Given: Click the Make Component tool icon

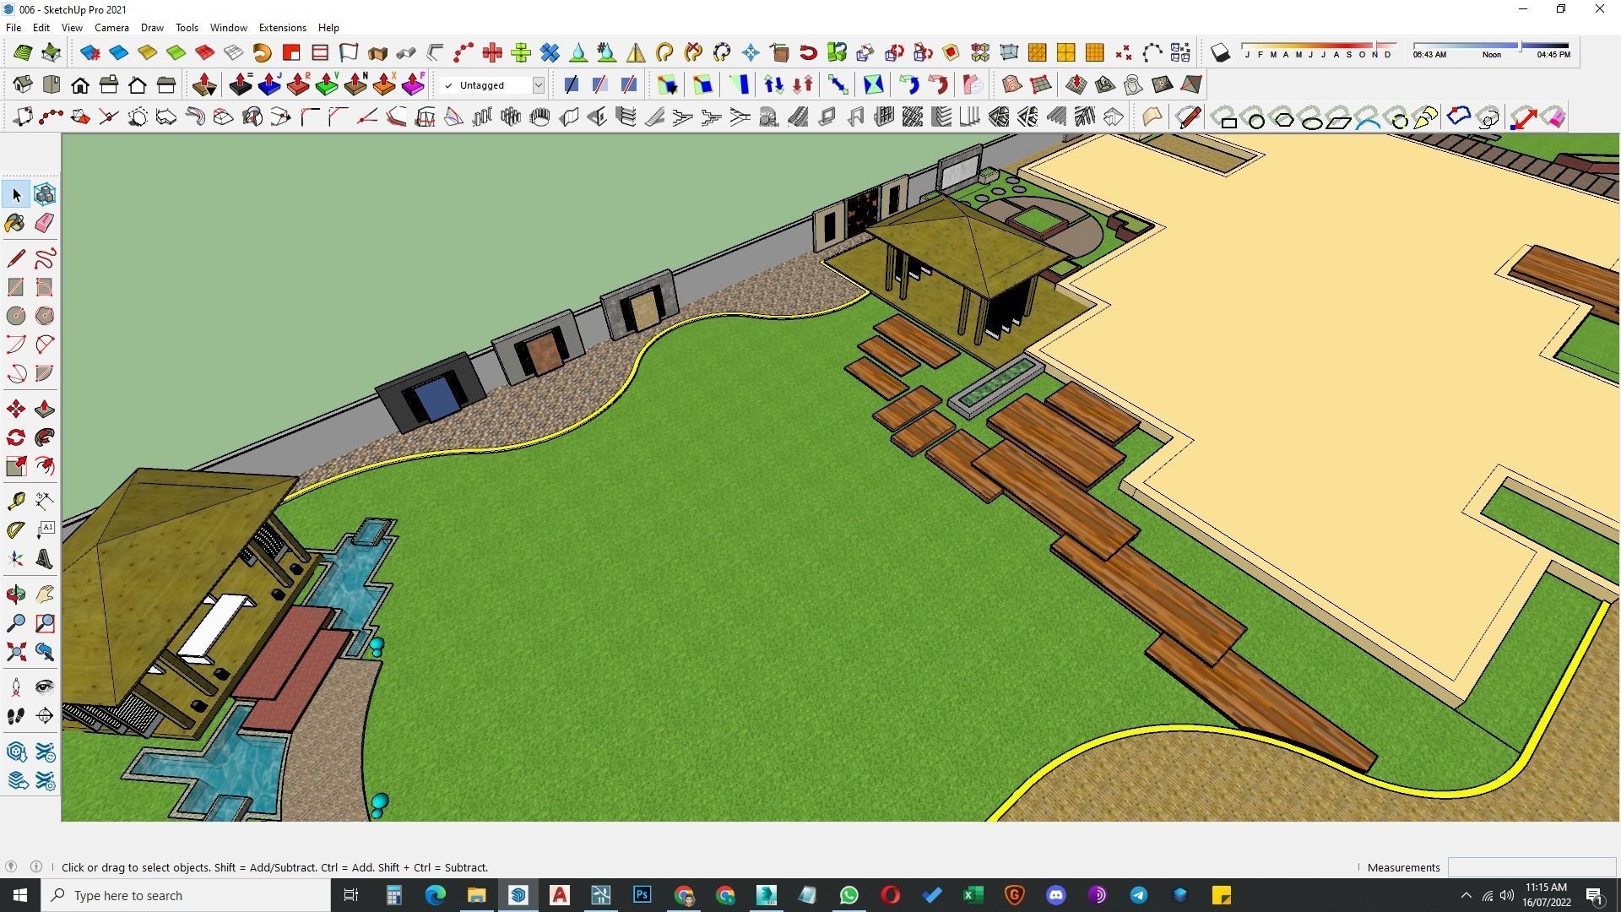Looking at the screenshot, I should coord(45,194).
